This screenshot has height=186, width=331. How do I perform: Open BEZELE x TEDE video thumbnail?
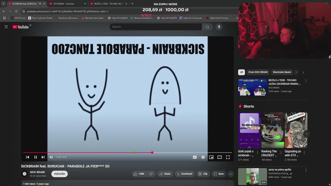[252, 87]
